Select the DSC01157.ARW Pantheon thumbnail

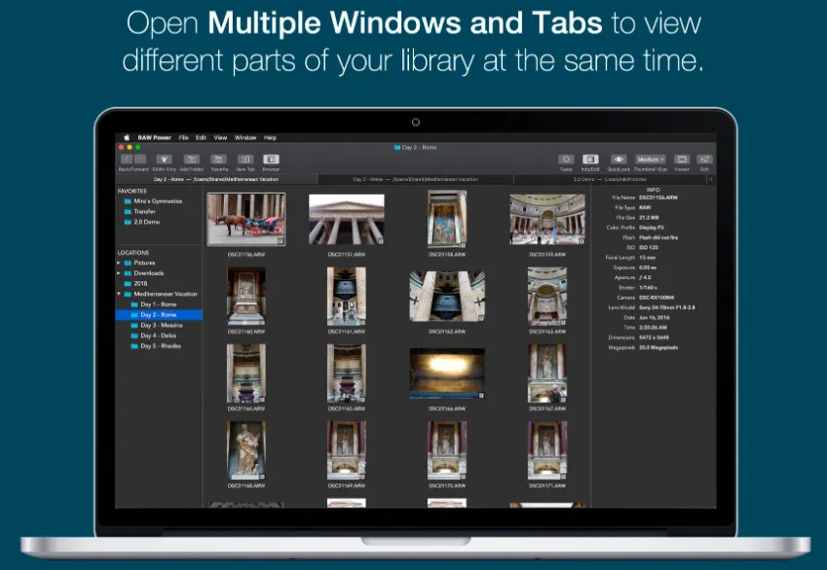click(347, 219)
